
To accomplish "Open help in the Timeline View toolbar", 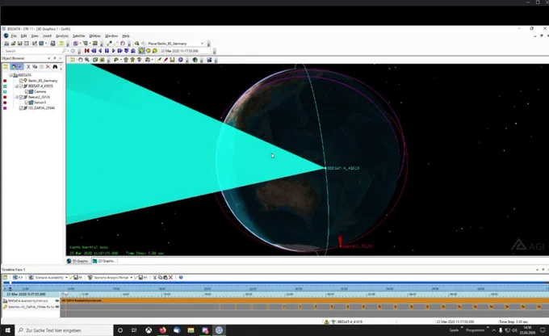I will 181,278.
